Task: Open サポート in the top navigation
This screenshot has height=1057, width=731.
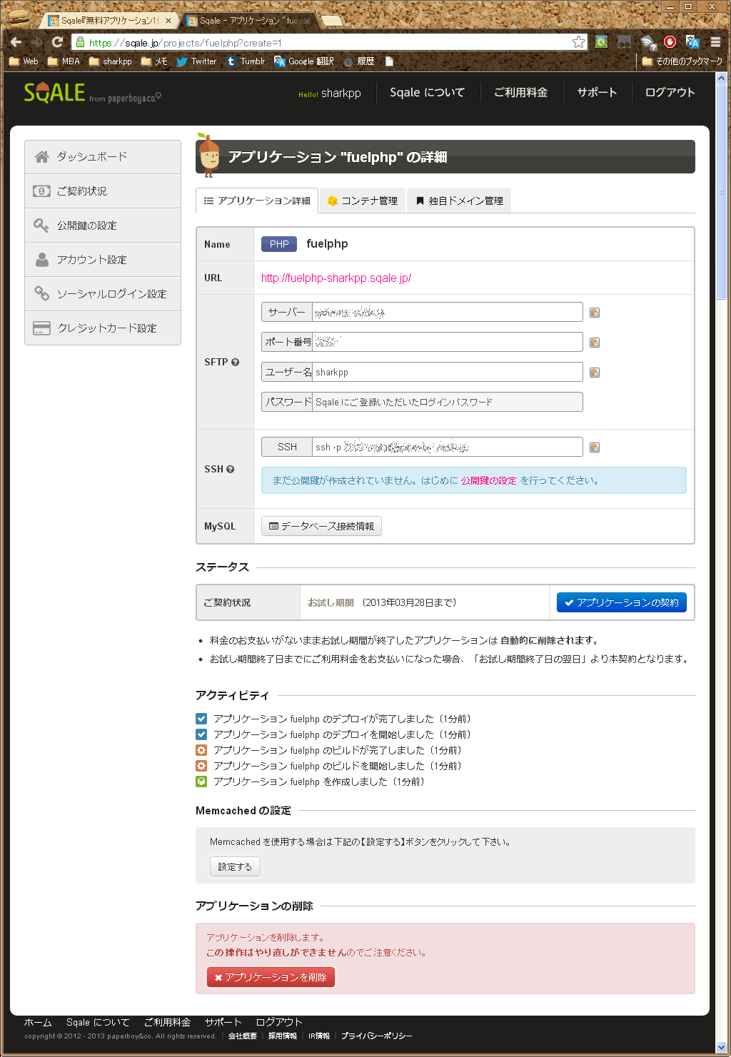Action: (597, 92)
